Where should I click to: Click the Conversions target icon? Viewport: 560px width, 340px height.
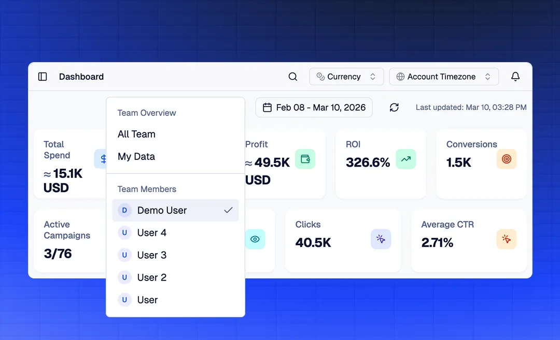click(x=506, y=159)
